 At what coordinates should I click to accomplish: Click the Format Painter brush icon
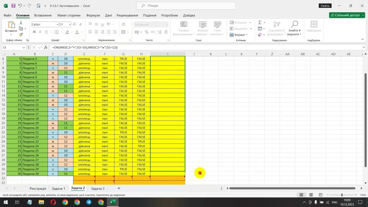click(21, 34)
